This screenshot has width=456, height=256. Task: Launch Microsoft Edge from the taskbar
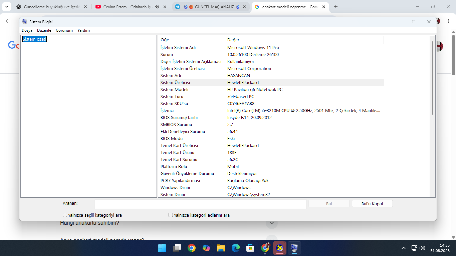[236, 248]
